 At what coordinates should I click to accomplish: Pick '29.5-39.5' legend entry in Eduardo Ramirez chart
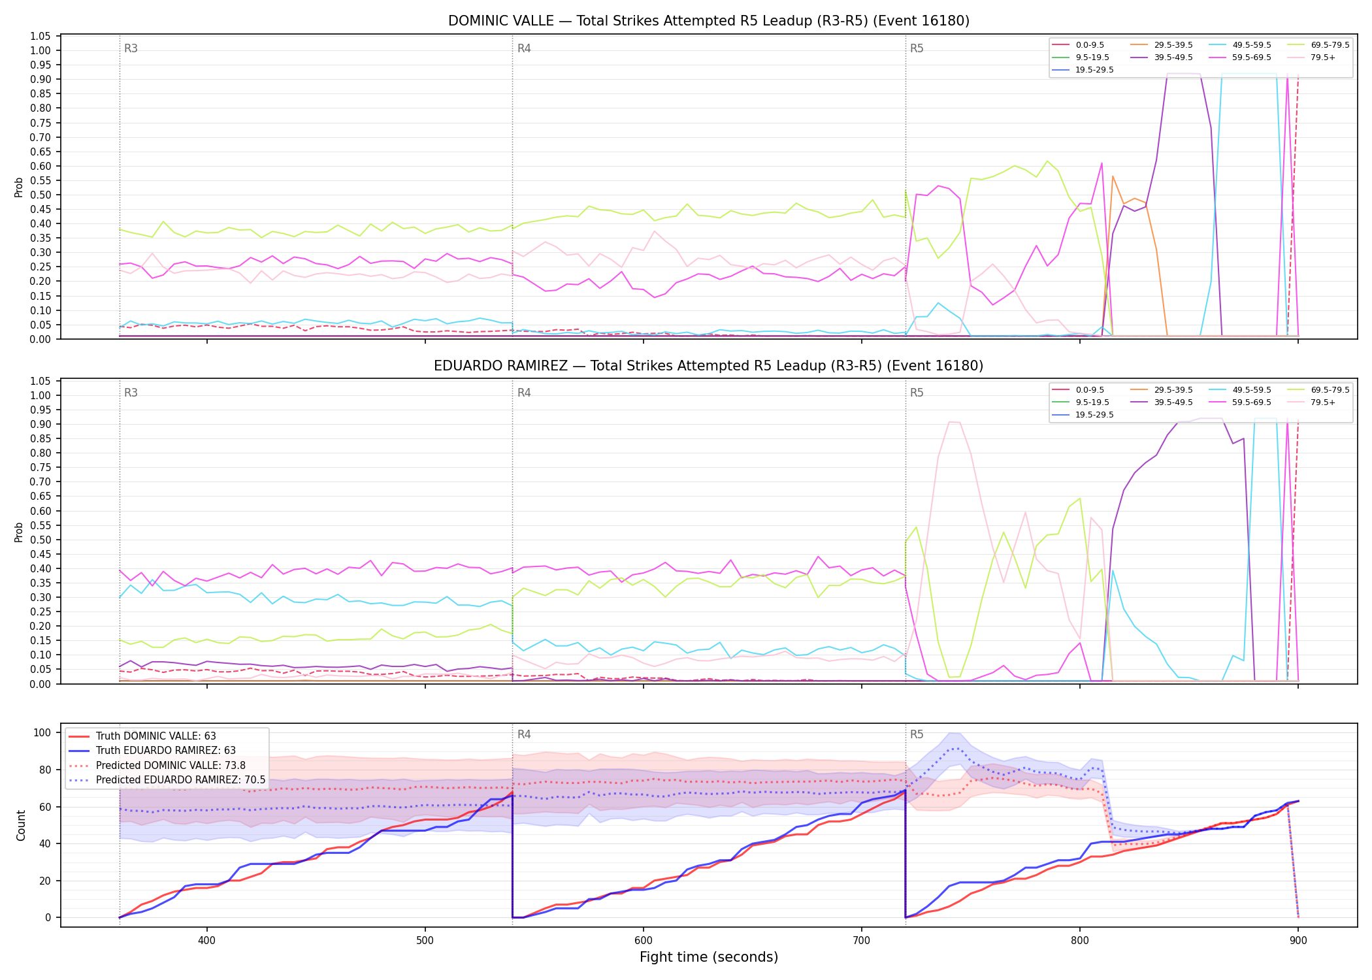pos(1162,390)
